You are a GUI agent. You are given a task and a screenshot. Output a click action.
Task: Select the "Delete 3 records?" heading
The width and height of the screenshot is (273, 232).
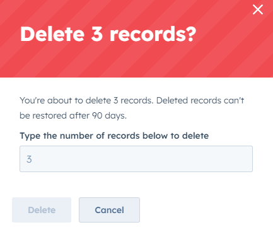coord(108,34)
